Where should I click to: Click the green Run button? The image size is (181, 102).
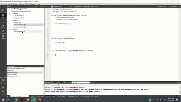[x=3, y=88]
